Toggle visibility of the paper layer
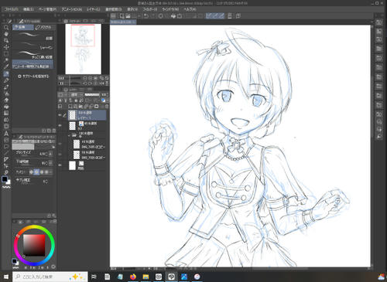This screenshot has width=387, height=282. [x=60, y=165]
